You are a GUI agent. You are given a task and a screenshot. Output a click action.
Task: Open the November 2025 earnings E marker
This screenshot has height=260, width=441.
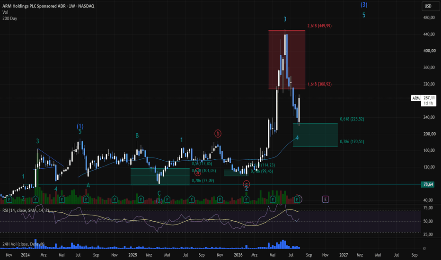[x=220, y=199]
